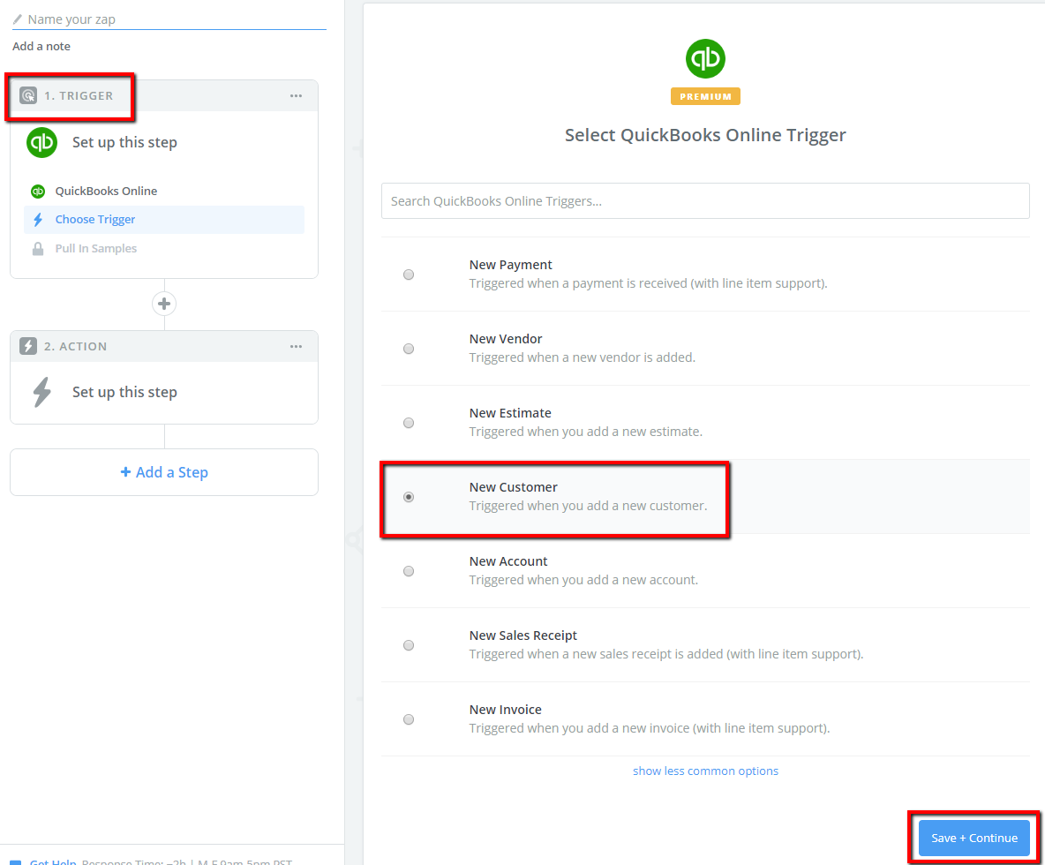Open the Choose Trigger step item
Viewport: 1045px width, 865px height.
[x=164, y=220]
